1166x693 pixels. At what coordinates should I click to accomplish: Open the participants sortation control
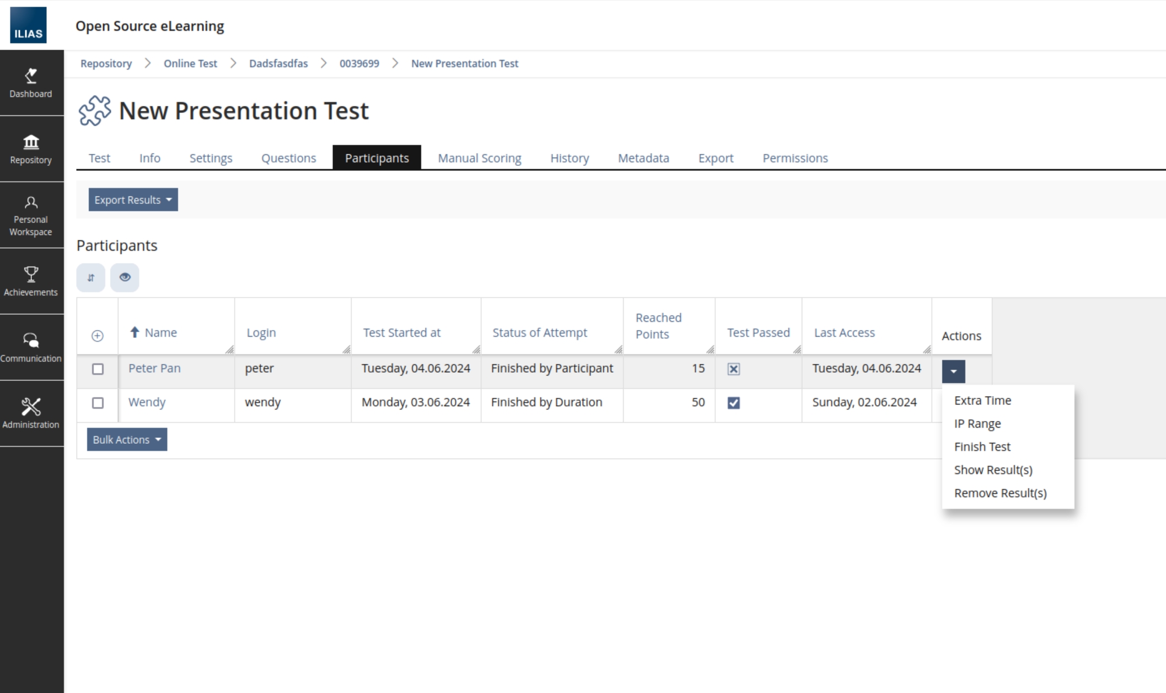click(x=90, y=277)
